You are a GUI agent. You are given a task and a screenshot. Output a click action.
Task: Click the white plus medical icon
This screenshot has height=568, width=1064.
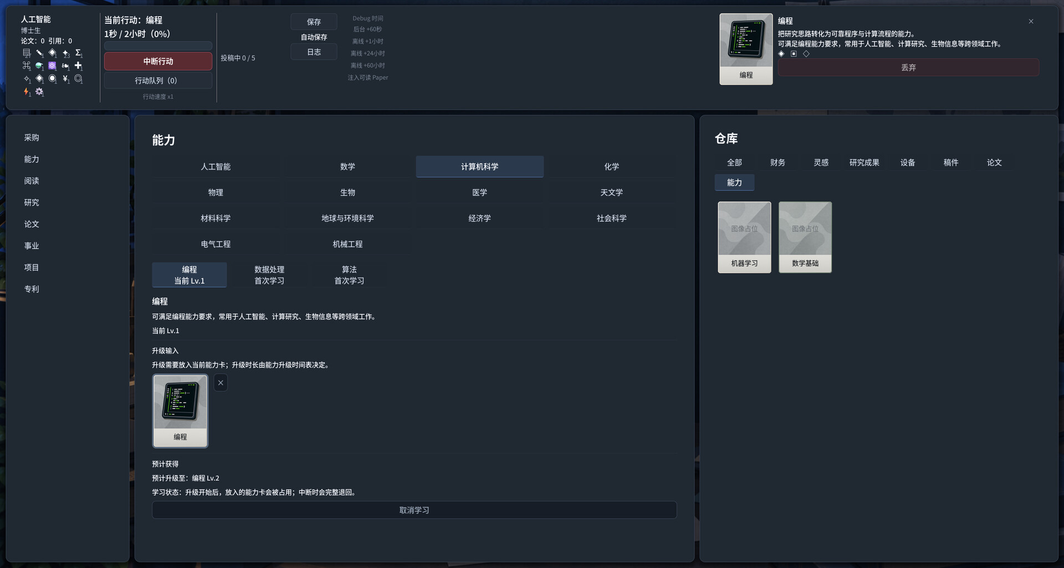78,65
